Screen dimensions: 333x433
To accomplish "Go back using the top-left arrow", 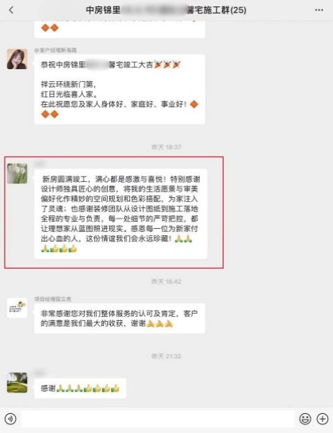I will point(11,10).
